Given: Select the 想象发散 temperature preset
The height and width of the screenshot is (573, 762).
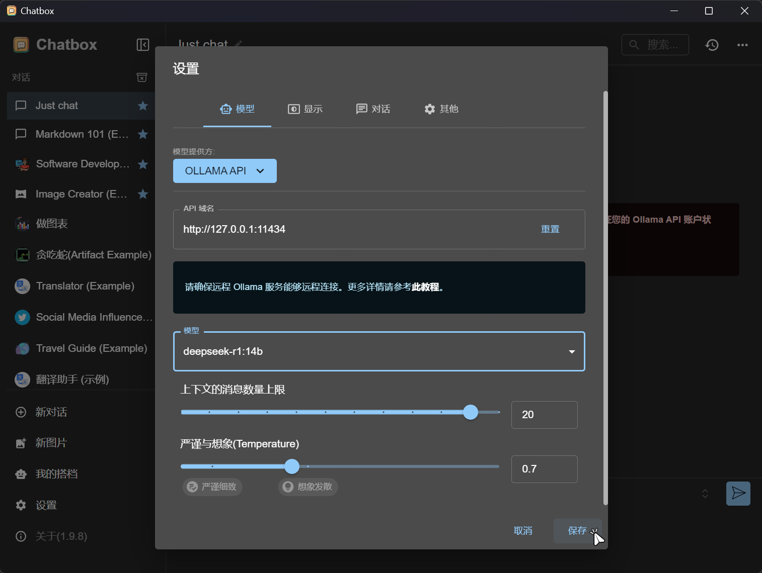Looking at the screenshot, I should click(x=308, y=487).
